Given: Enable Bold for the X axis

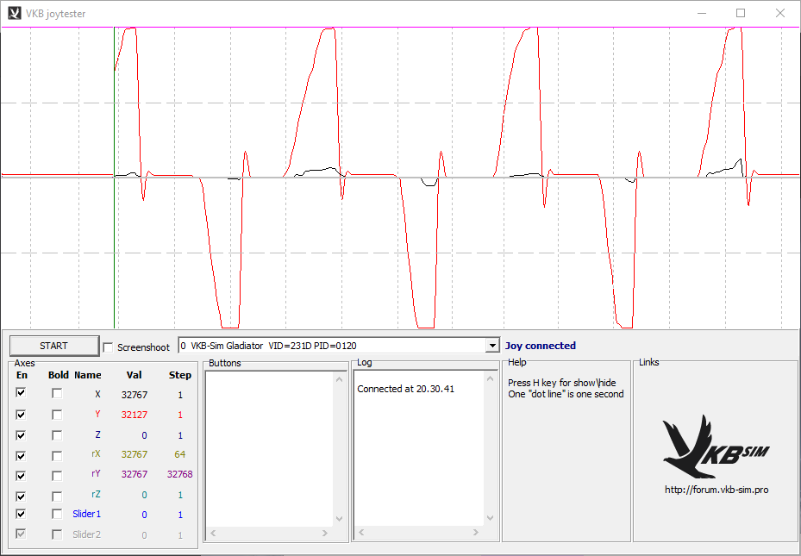Looking at the screenshot, I should coord(57,393).
